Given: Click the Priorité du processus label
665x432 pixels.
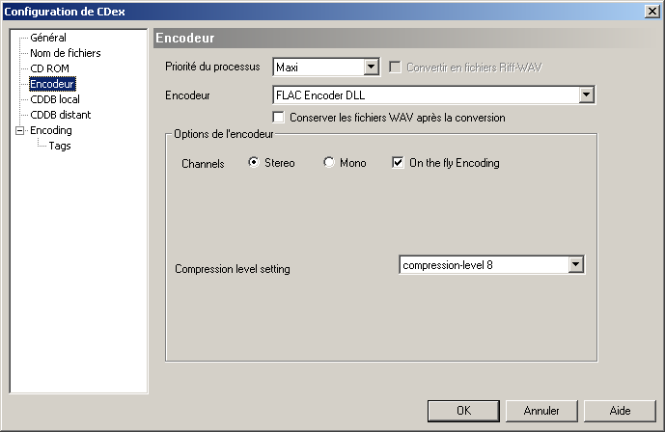Looking at the screenshot, I should coord(212,67).
